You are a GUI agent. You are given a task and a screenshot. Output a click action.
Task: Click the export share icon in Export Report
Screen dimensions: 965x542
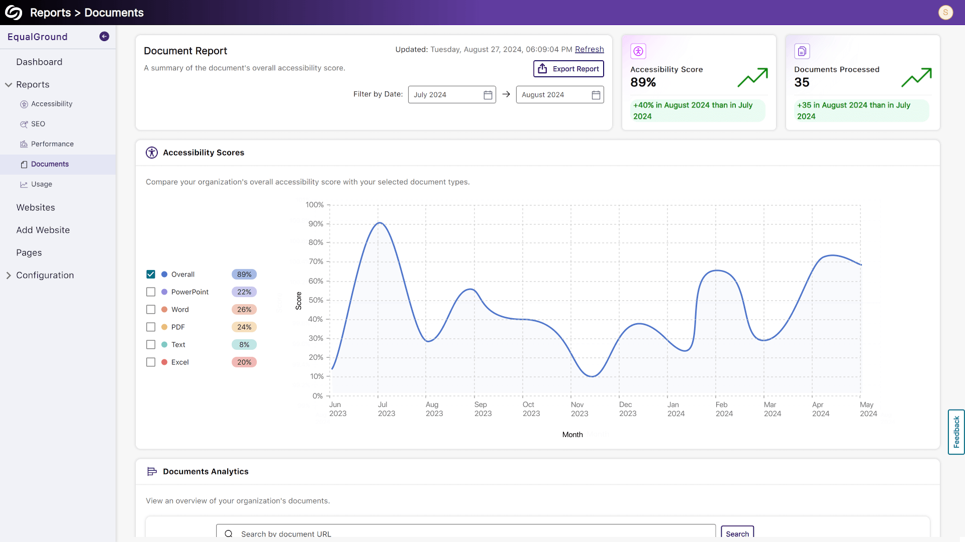[x=542, y=69]
